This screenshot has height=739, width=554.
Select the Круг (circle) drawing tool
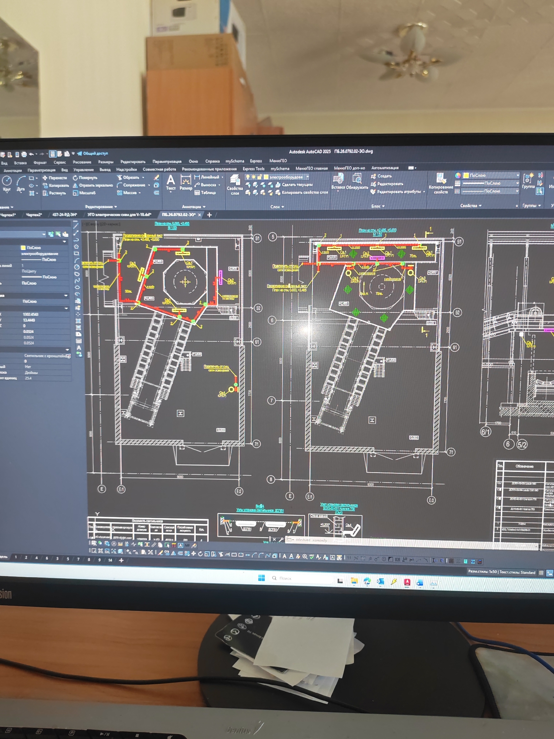[x=7, y=183]
